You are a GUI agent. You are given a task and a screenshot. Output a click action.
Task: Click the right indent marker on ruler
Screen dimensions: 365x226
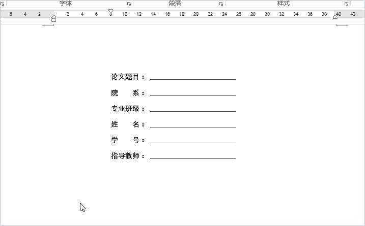[335, 17]
